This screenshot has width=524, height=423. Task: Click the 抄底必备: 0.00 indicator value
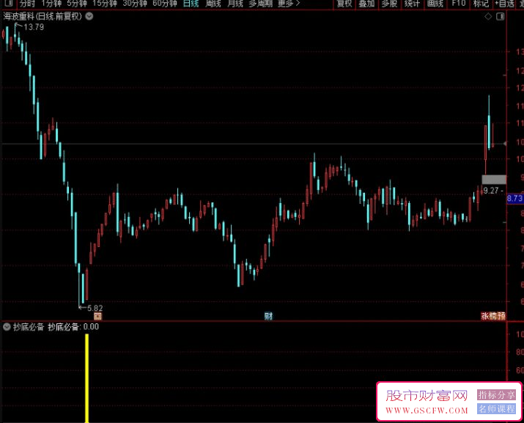click(73, 327)
